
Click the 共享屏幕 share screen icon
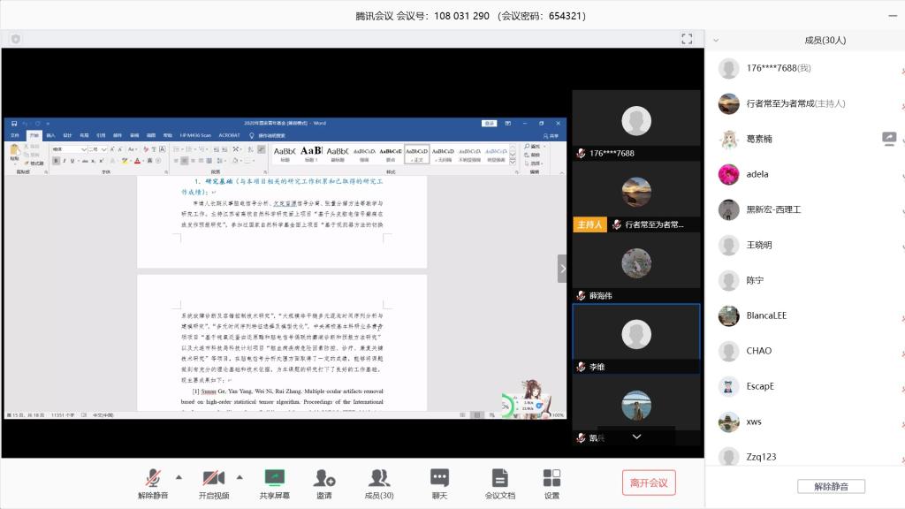pyautogui.click(x=274, y=478)
